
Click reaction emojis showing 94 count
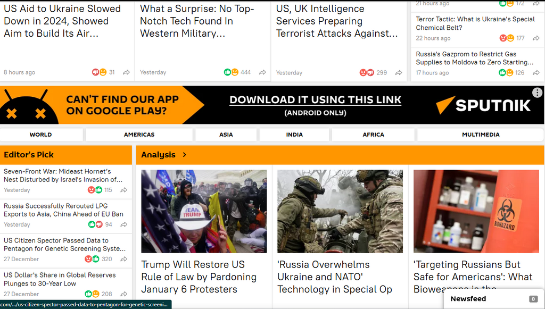pyautogui.click(x=96, y=224)
